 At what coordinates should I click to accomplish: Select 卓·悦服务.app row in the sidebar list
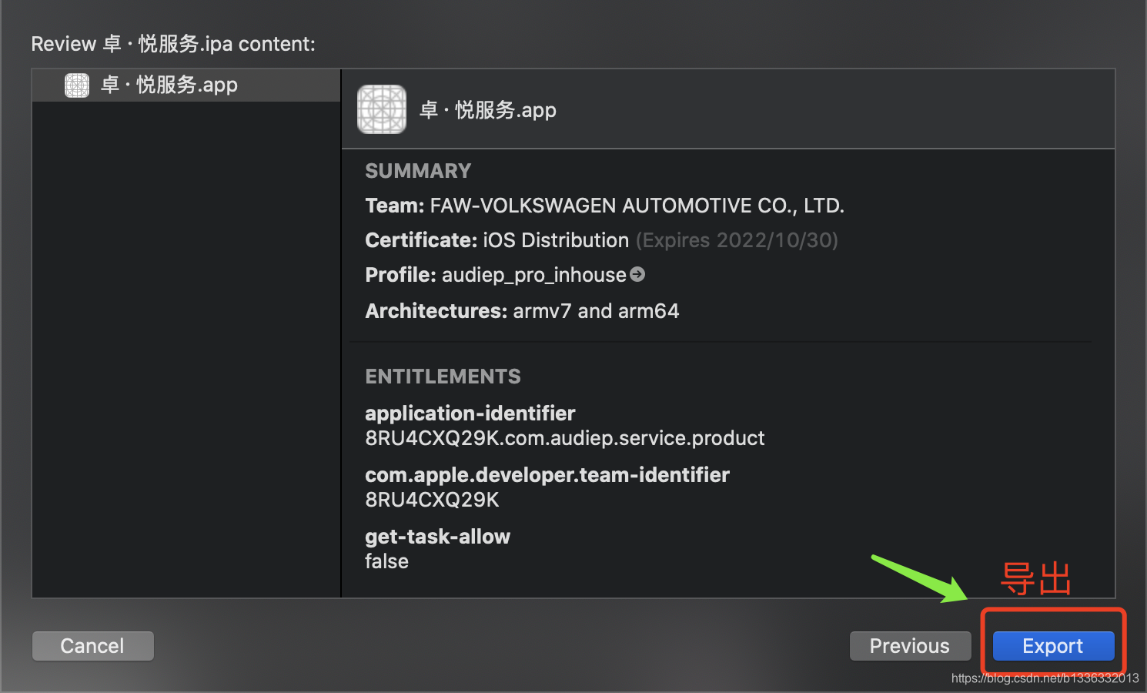[186, 85]
